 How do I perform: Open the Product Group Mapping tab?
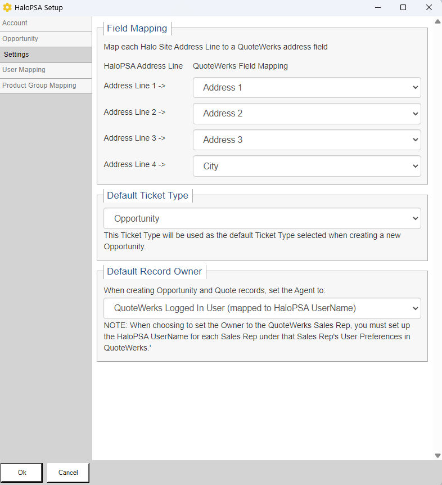[46, 86]
